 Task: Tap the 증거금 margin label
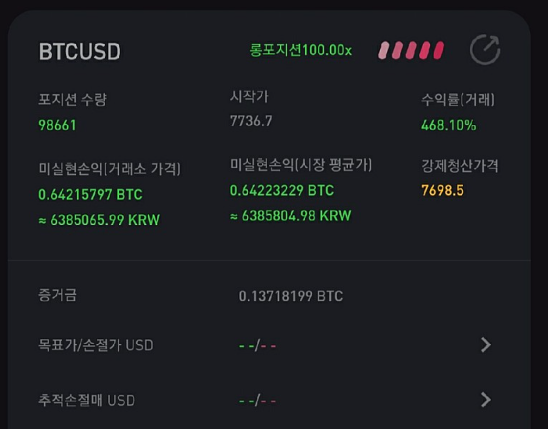tap(57, 295)
